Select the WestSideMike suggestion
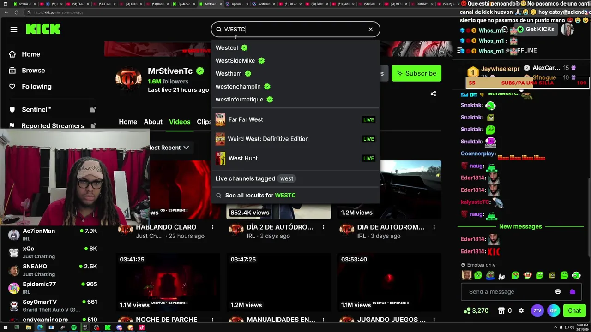Image resolution: width=591 pixels, height=332 pixels. (240, 60)
